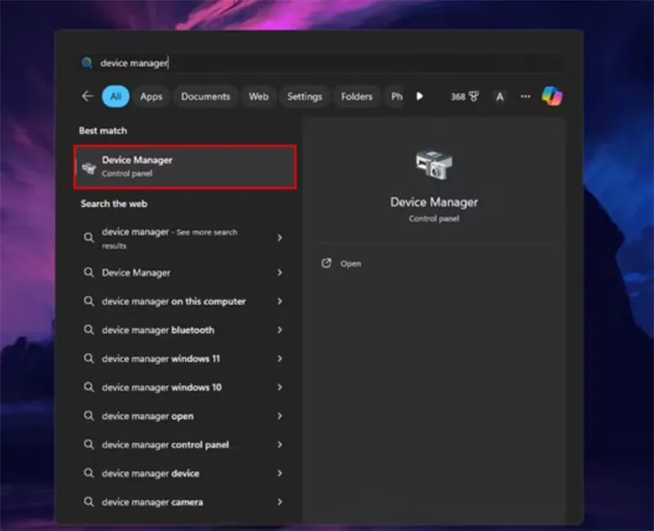Open your account avatar in the filter bar
The image size is (654, 531).
click(x=499, y=97)
